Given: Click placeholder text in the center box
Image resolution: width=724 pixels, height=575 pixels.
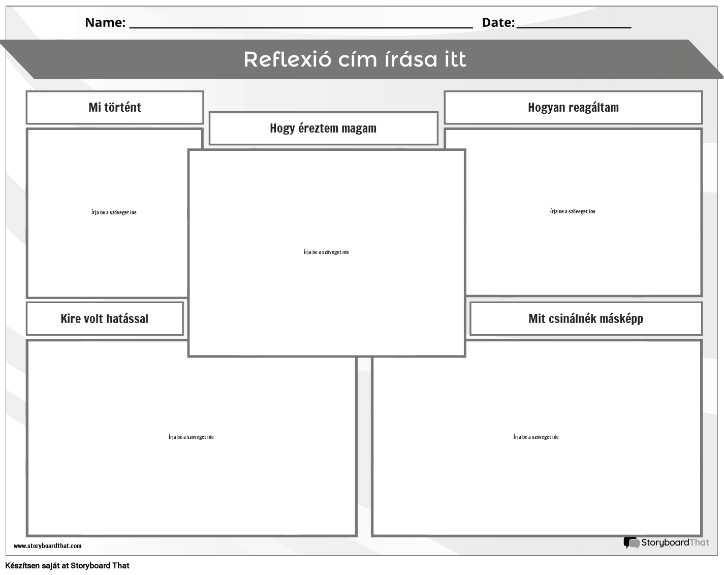Looking at the screenshot, I should 326,252.
